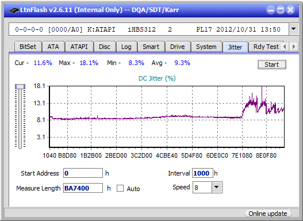Start the jitter measurement
Image resolution: width=303 pixels, height=221 pixels.
coord(272,64)
